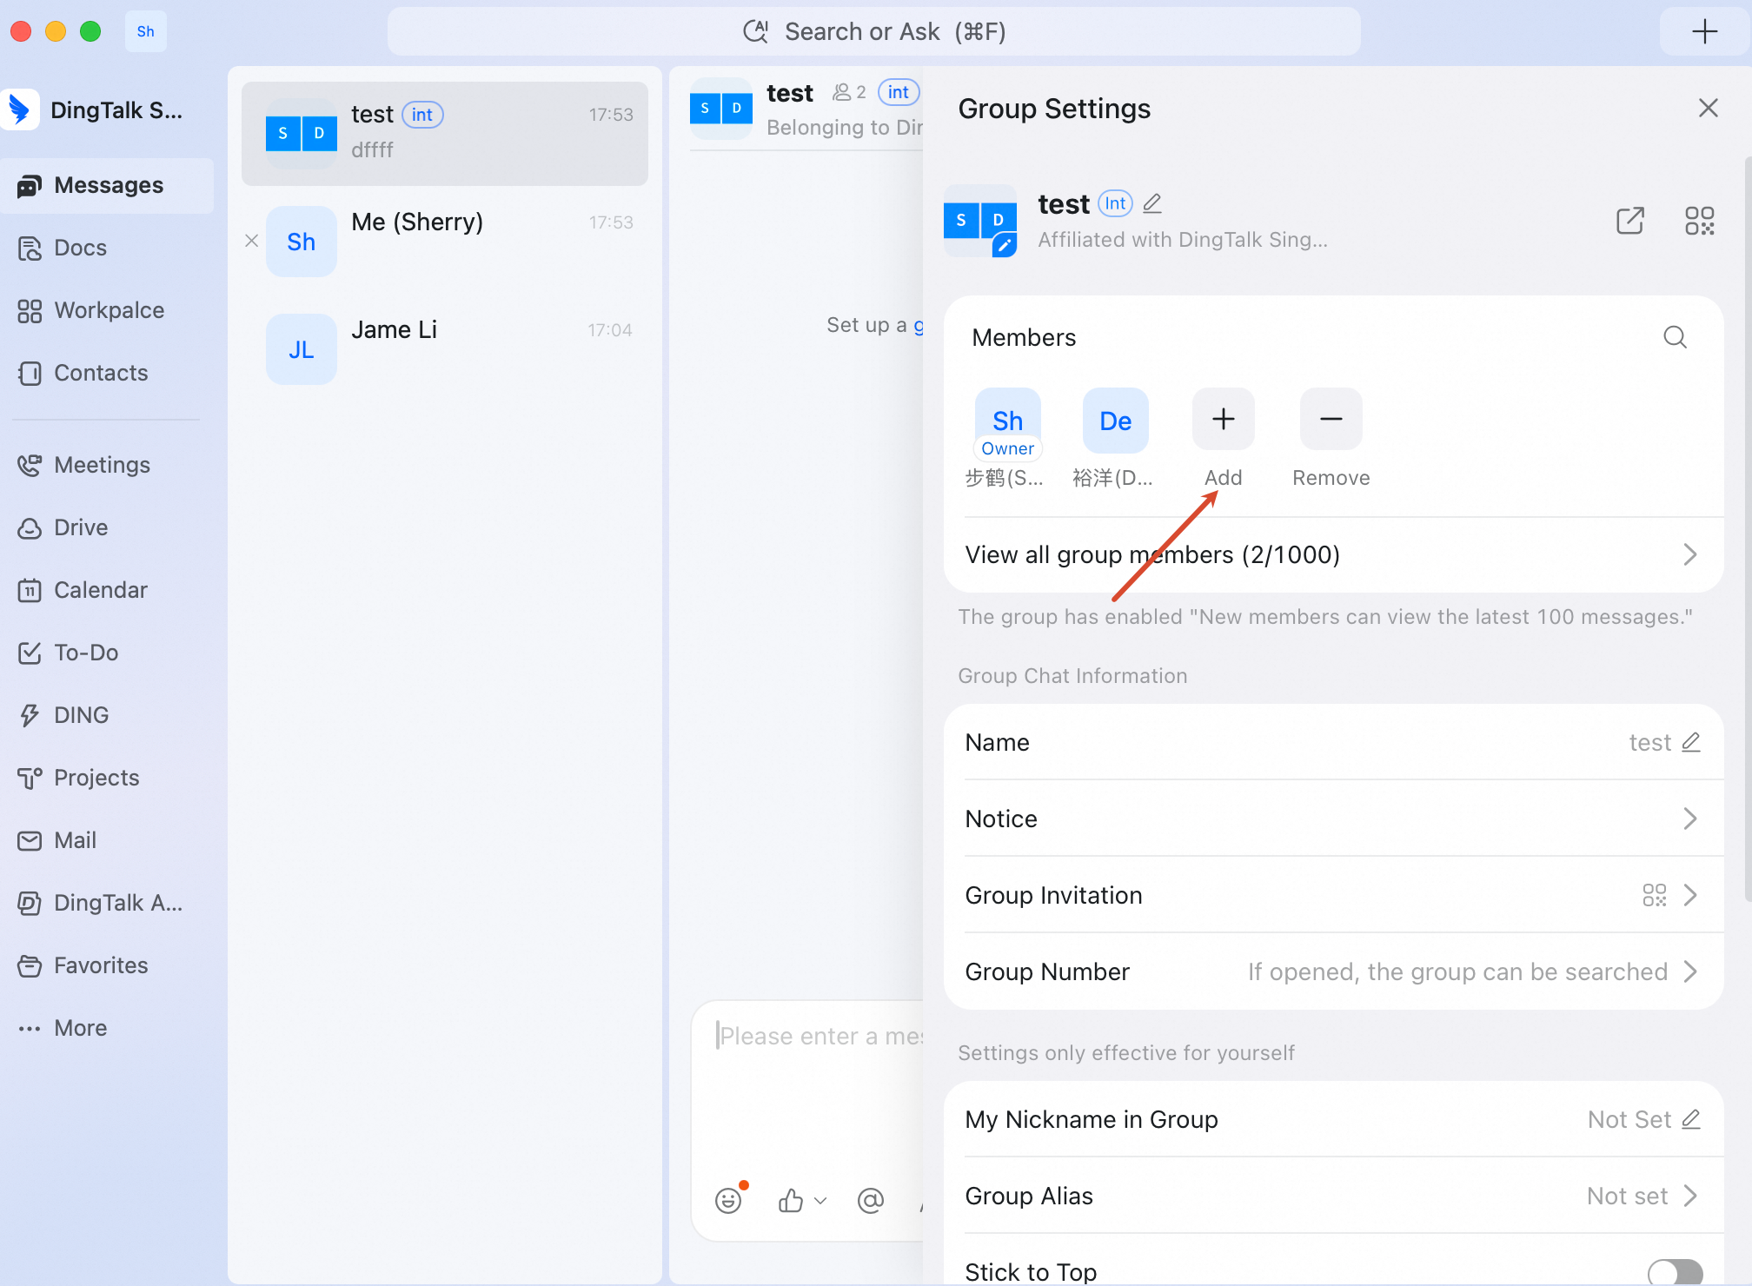Open the Jame Li conversation
The image size is (1752, 1286).
(445, 348)
